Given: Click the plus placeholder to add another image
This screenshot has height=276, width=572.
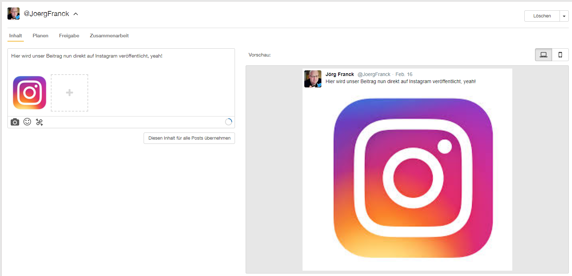Looking at the screenshot, I should point(69,93).
